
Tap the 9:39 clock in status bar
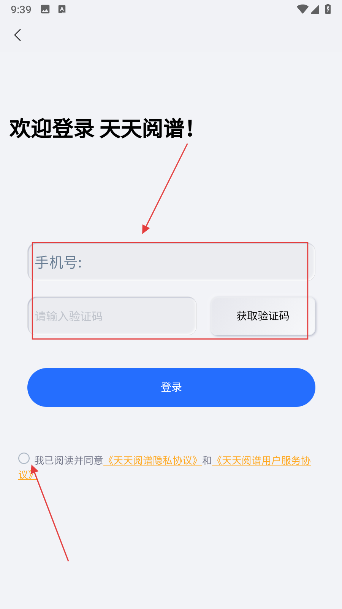[21, 10]
